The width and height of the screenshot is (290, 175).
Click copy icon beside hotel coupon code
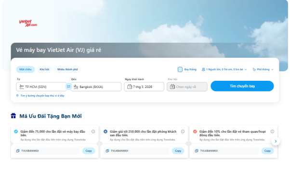pos(107,151)
